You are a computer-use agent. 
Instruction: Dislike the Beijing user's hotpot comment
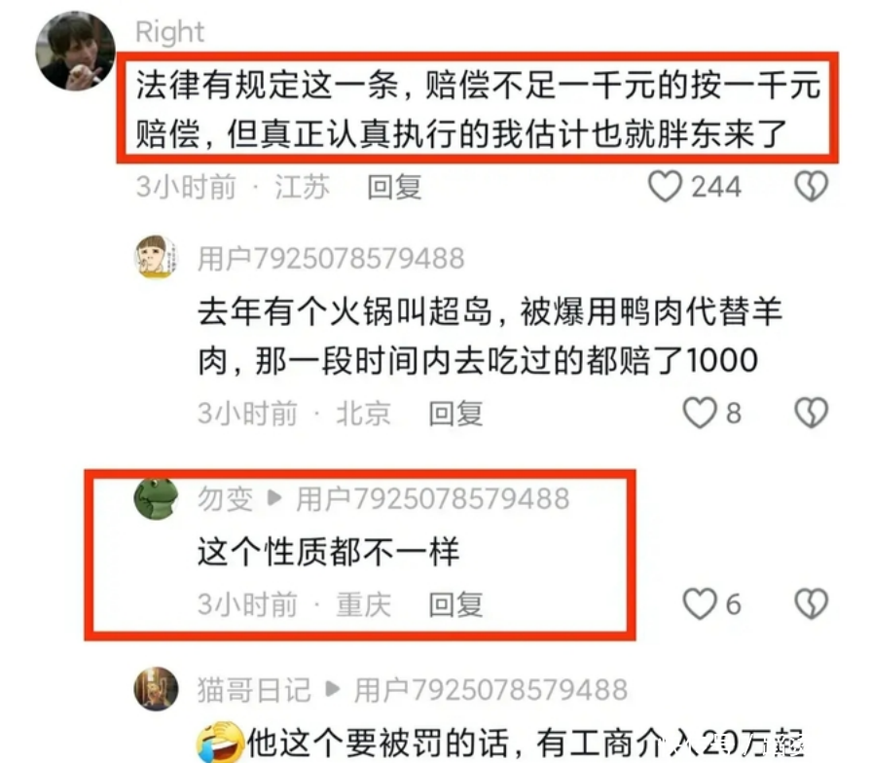[x=812, y=414]
